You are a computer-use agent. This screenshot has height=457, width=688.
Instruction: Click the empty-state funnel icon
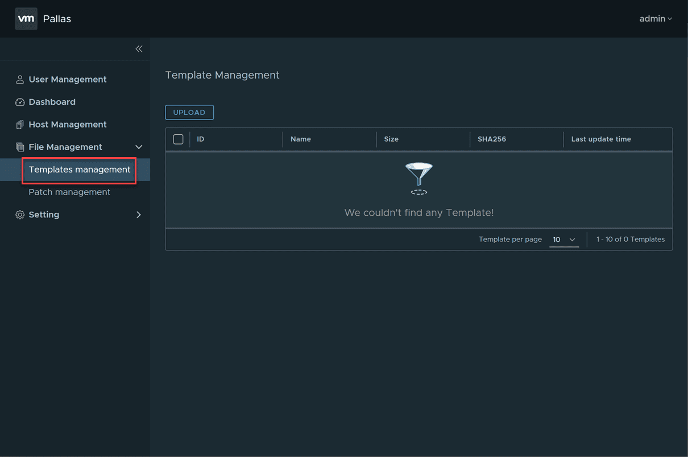pos(419,178)
